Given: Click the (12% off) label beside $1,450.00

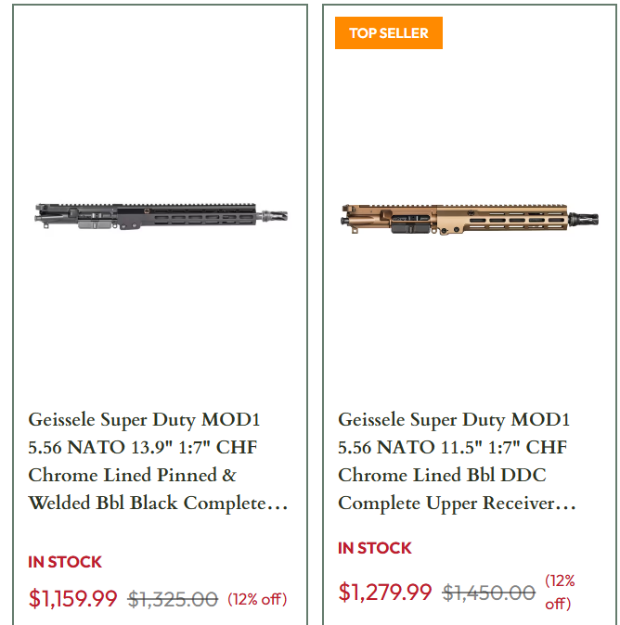Looking at the screenshot, I should [x=560, y=592].
